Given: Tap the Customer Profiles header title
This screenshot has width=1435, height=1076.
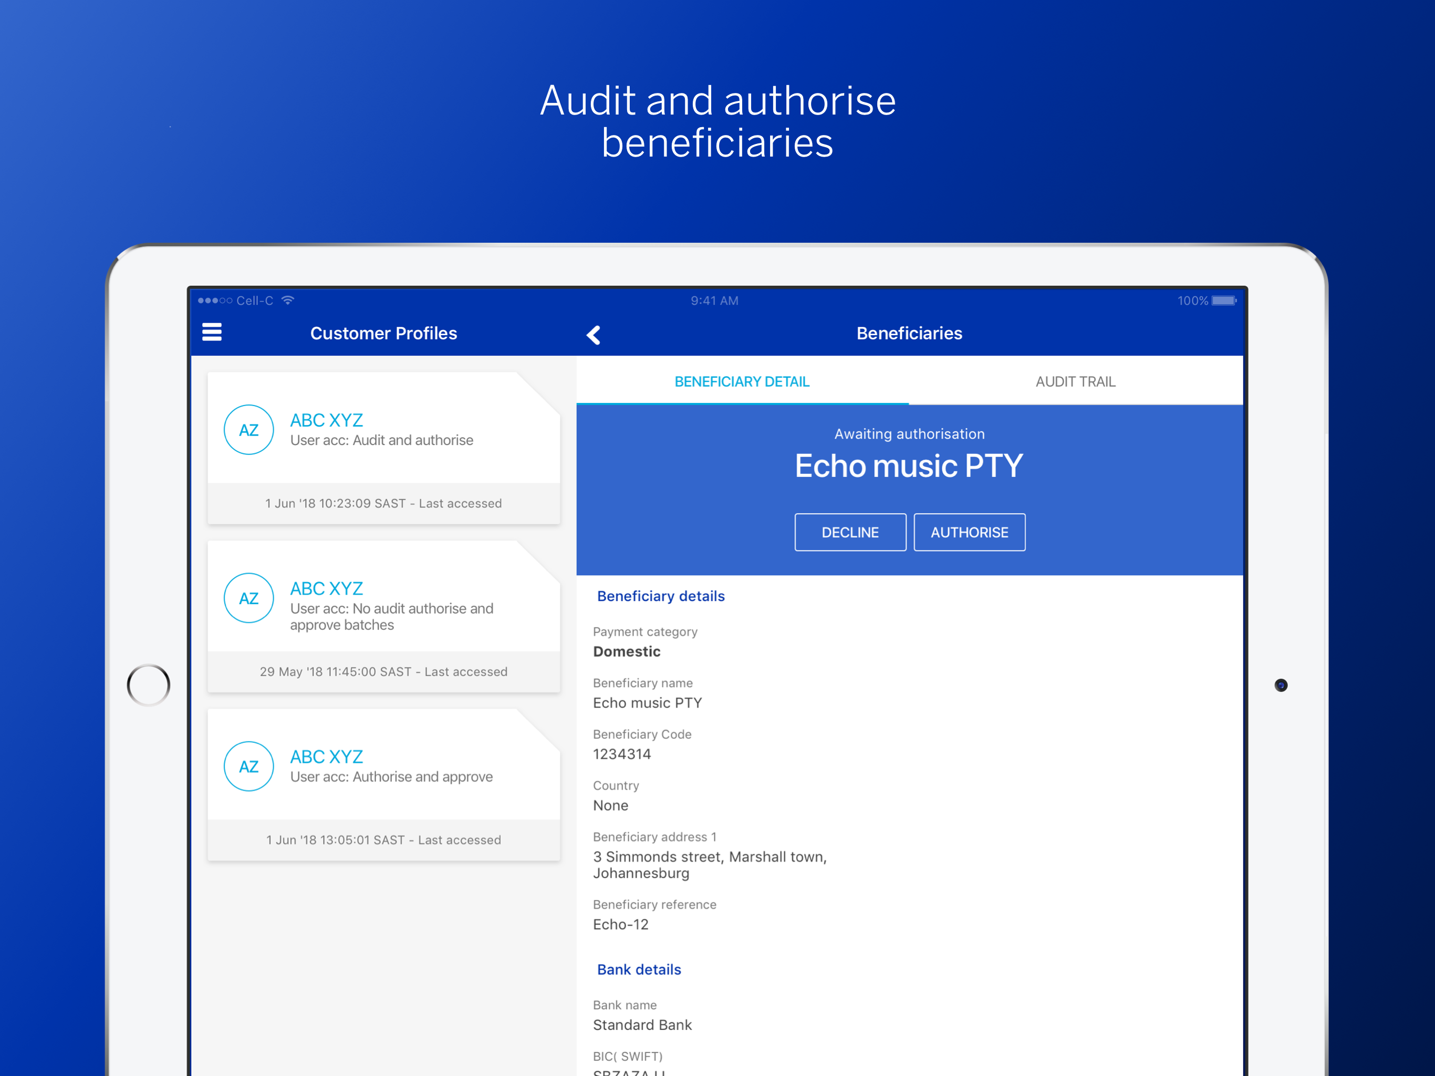Looking at the screenshot, I should point(383,333).
